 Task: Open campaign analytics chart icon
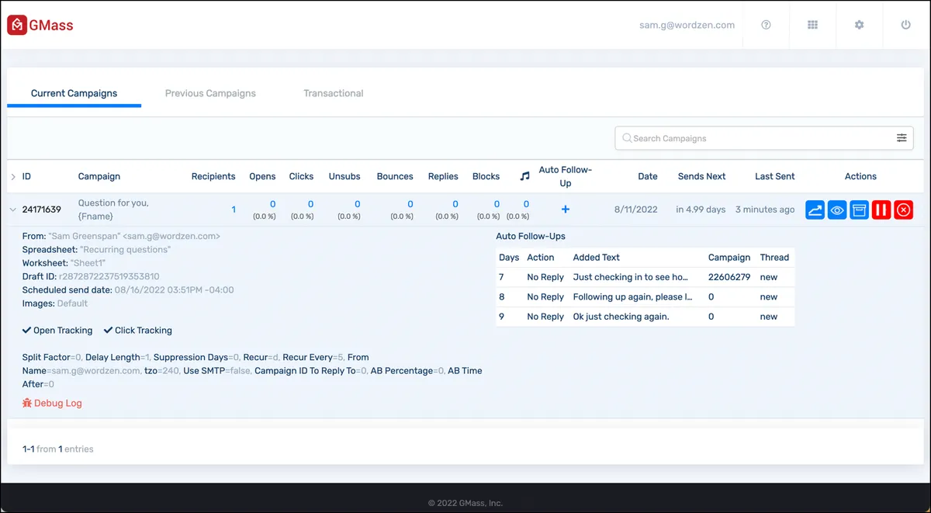[x=815, y=210]
